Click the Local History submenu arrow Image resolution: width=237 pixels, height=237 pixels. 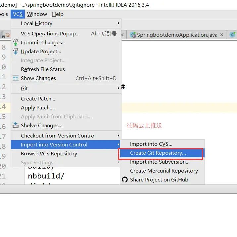coord(118,23)
